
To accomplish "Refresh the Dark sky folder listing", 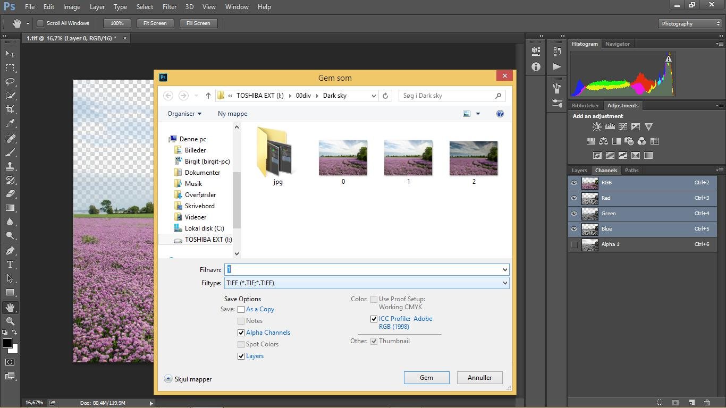I will [385, 96].
